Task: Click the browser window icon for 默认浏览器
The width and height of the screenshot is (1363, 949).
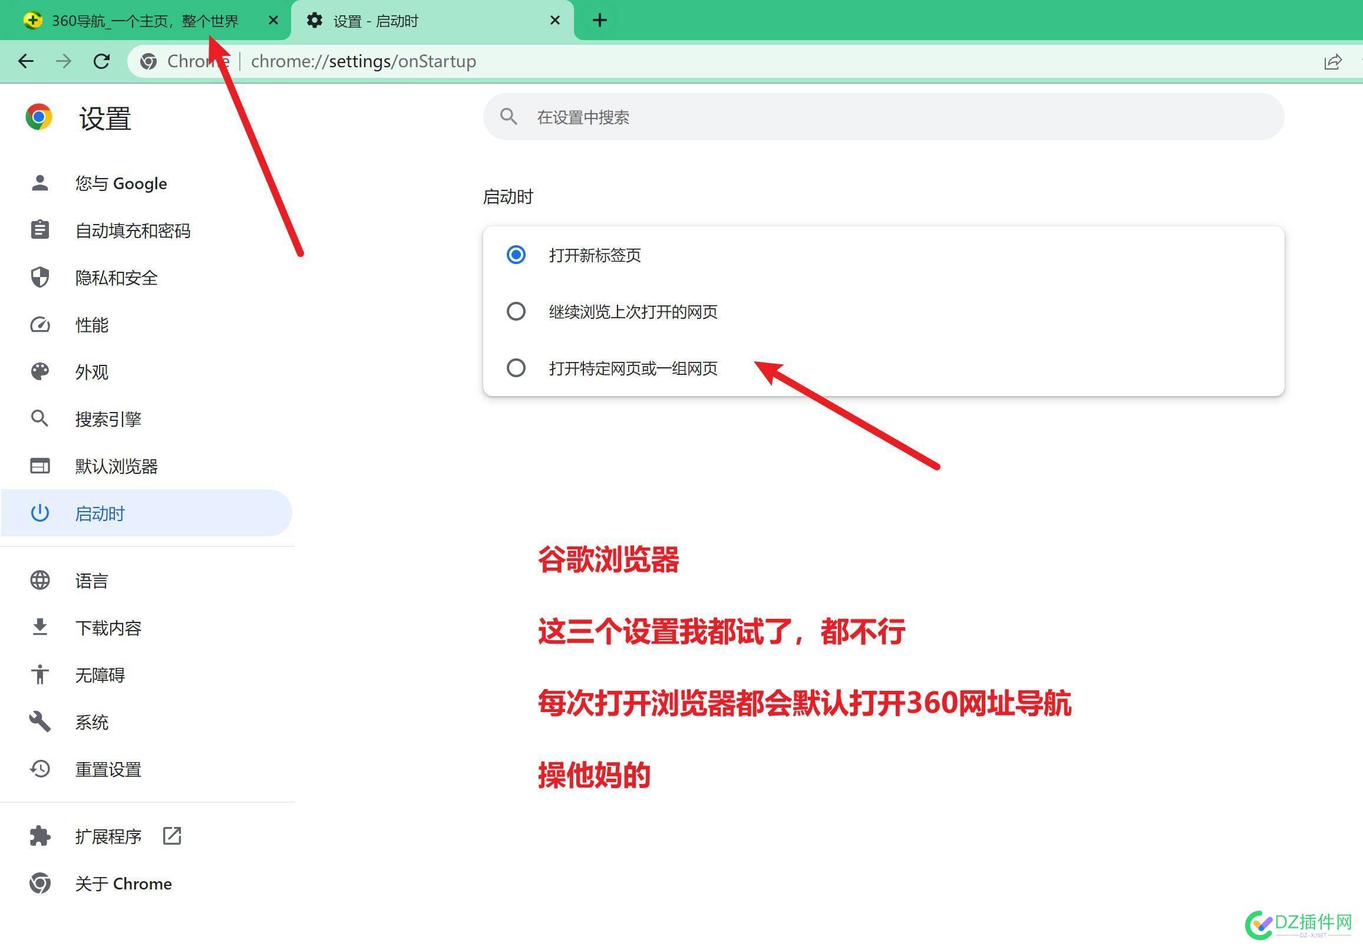Action: (39, 466)
